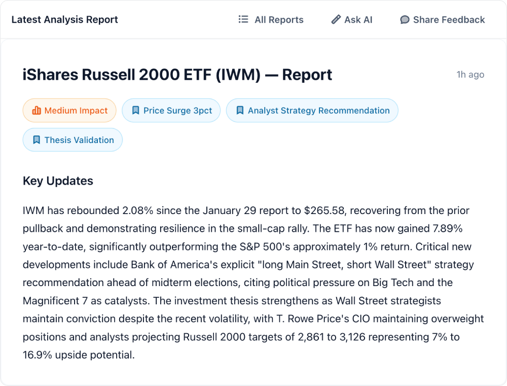Expand the Analyst Strategy Recommendation tag
The height and width of the screenshot is (386, 507).
tap(312, 110)
